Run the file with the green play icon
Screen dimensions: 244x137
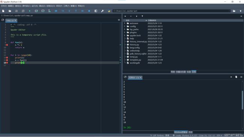pyautogui.click(x=30, y=11)
